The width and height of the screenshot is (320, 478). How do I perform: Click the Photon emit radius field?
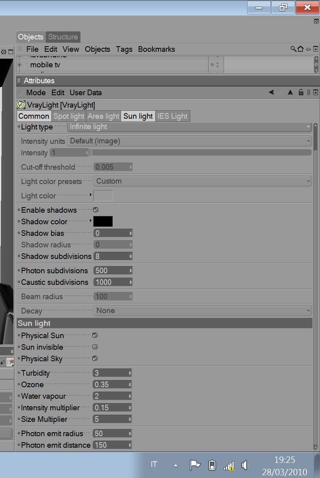112,433
